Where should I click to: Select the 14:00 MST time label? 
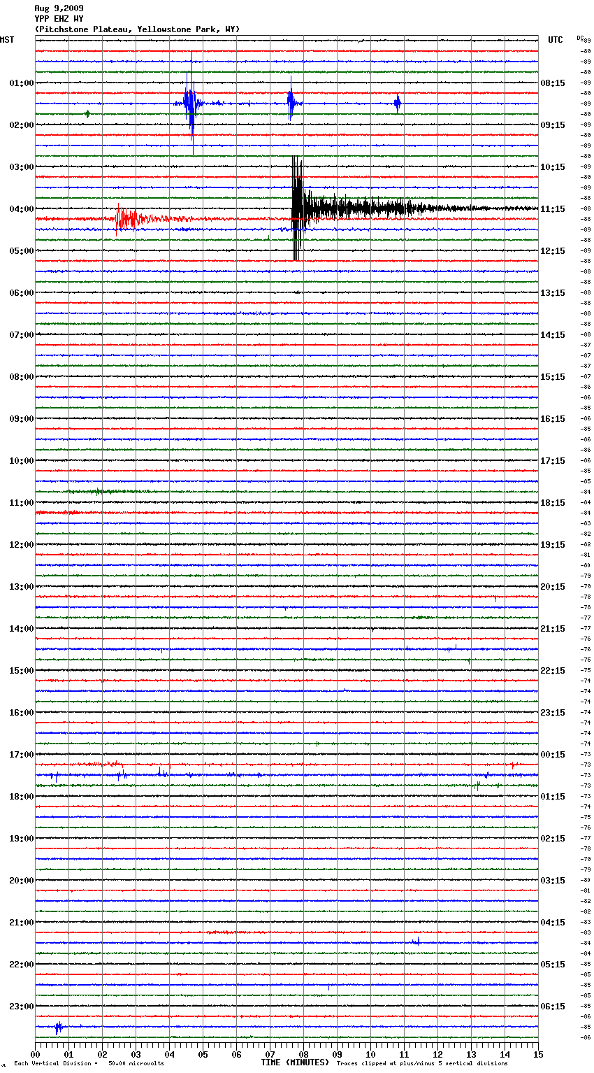click(x=22, y=628)
